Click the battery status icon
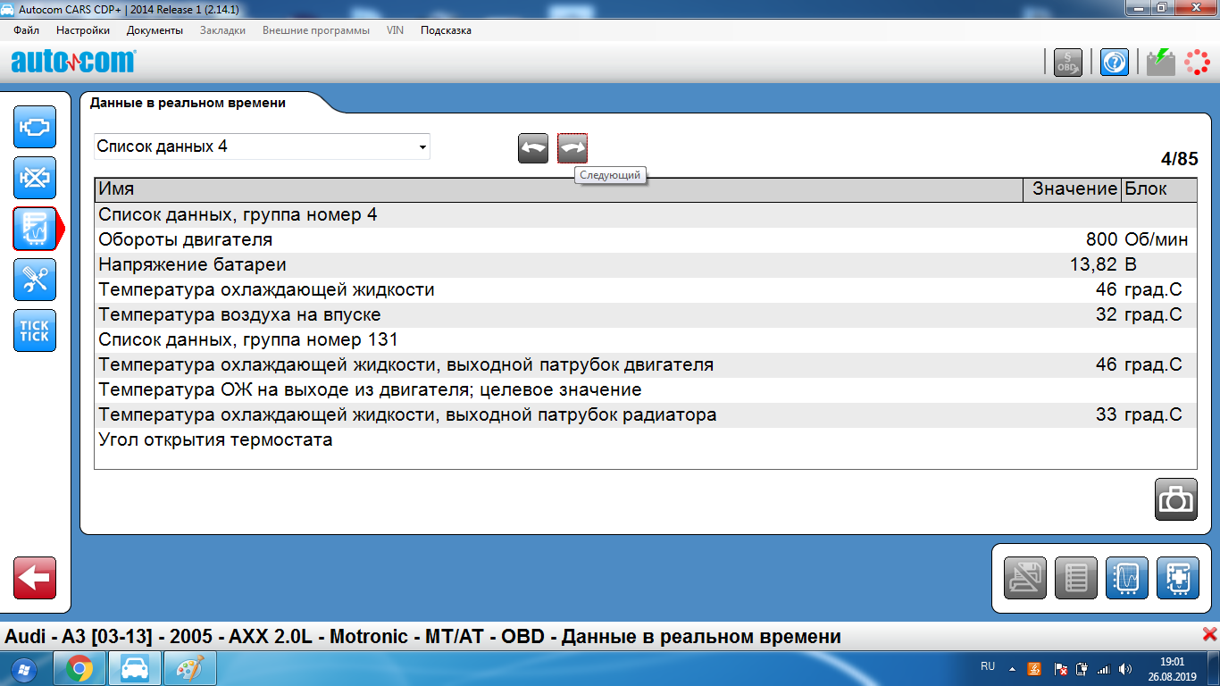 1161,62
